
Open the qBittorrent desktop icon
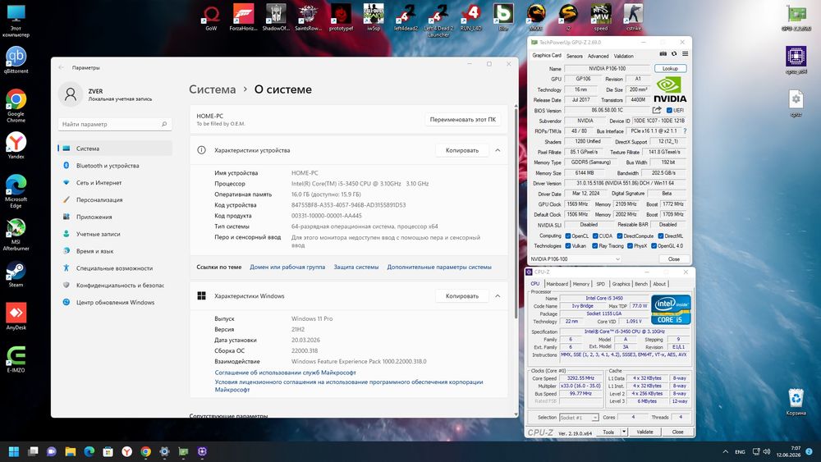[16, 60]
